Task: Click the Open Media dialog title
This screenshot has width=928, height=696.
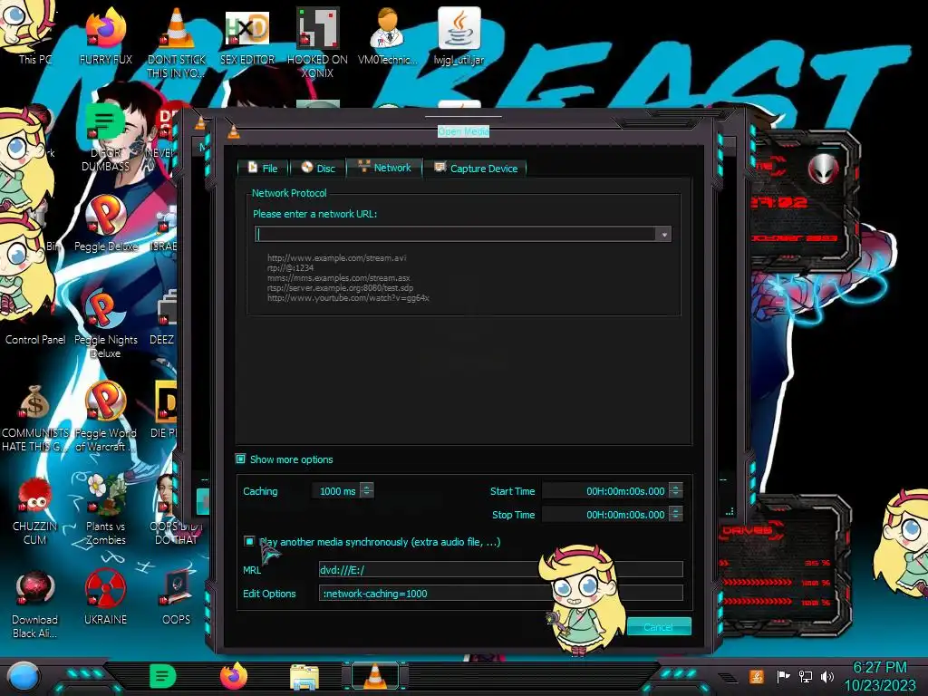Action: (463, 130)
